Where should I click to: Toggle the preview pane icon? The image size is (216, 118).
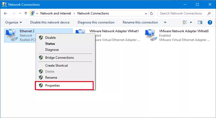coord(200,22)
